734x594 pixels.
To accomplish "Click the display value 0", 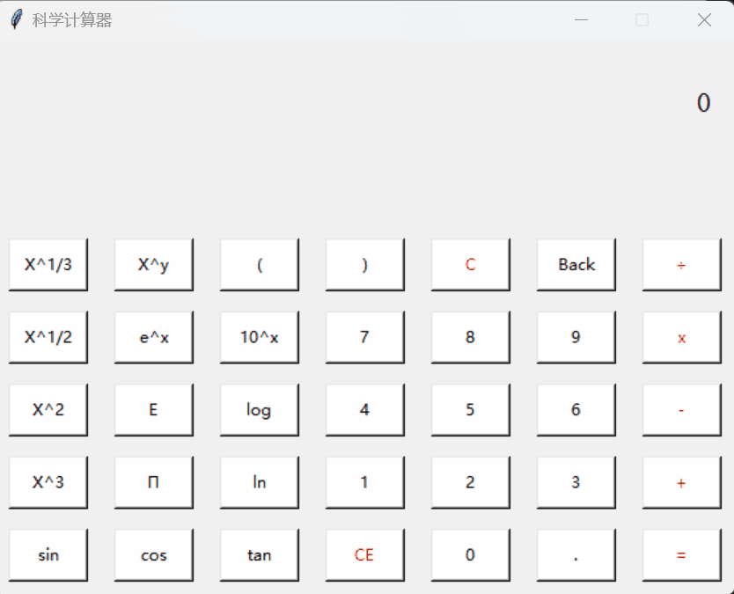I will tap(703, 103).
